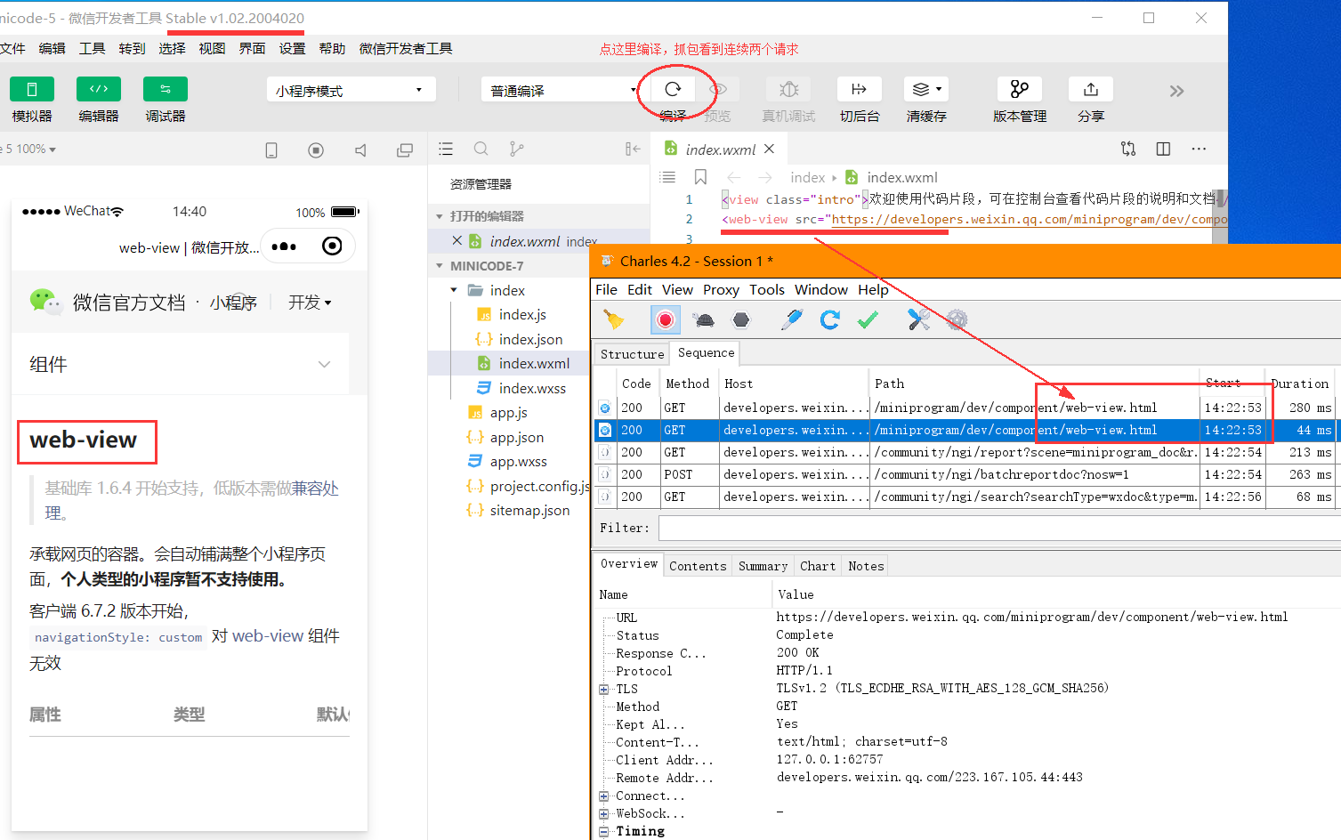Click Charles validate checkmark icon
The width and height of the screenshot is (1341, 840).
pyautogui.click(x=868, y=319)
